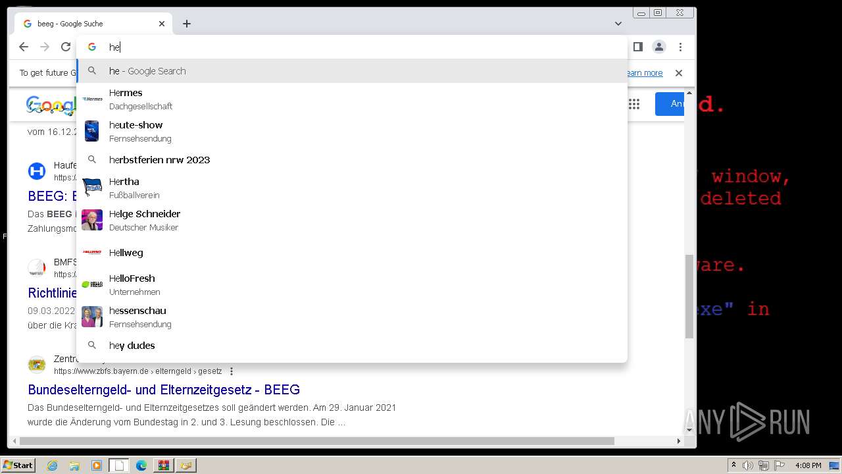Open Windows Media Player from taskbar
This screenshot has height=474, width=842.
pyautogui.click(x=97, y=465)
